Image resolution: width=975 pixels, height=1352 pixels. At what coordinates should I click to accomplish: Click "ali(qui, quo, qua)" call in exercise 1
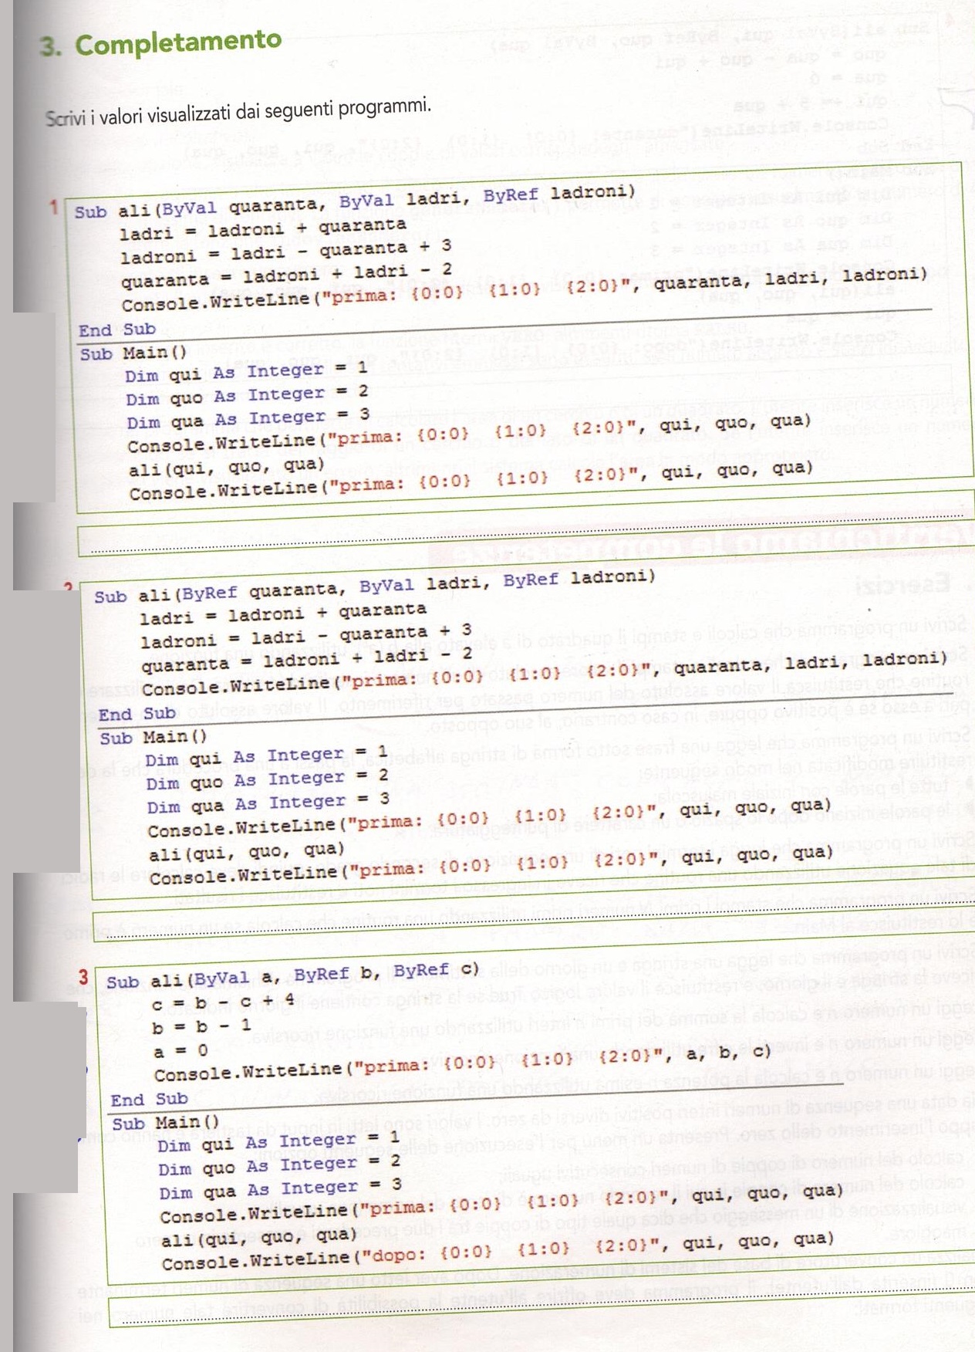coord(227,467)
